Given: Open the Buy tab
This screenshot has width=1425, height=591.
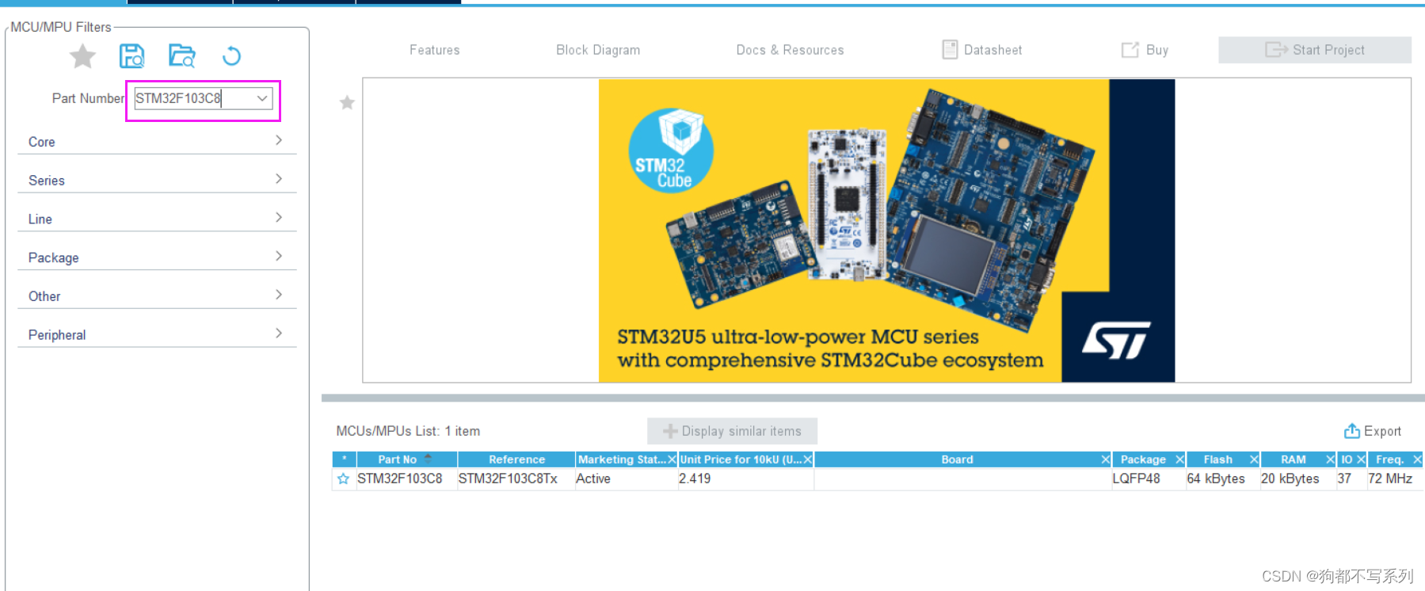Looking at the screenshot, I should 1145,50.
